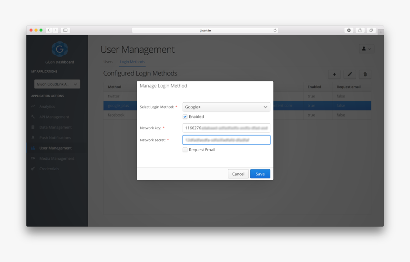Open Data Management in the sidebar

[x=55, y=127]
